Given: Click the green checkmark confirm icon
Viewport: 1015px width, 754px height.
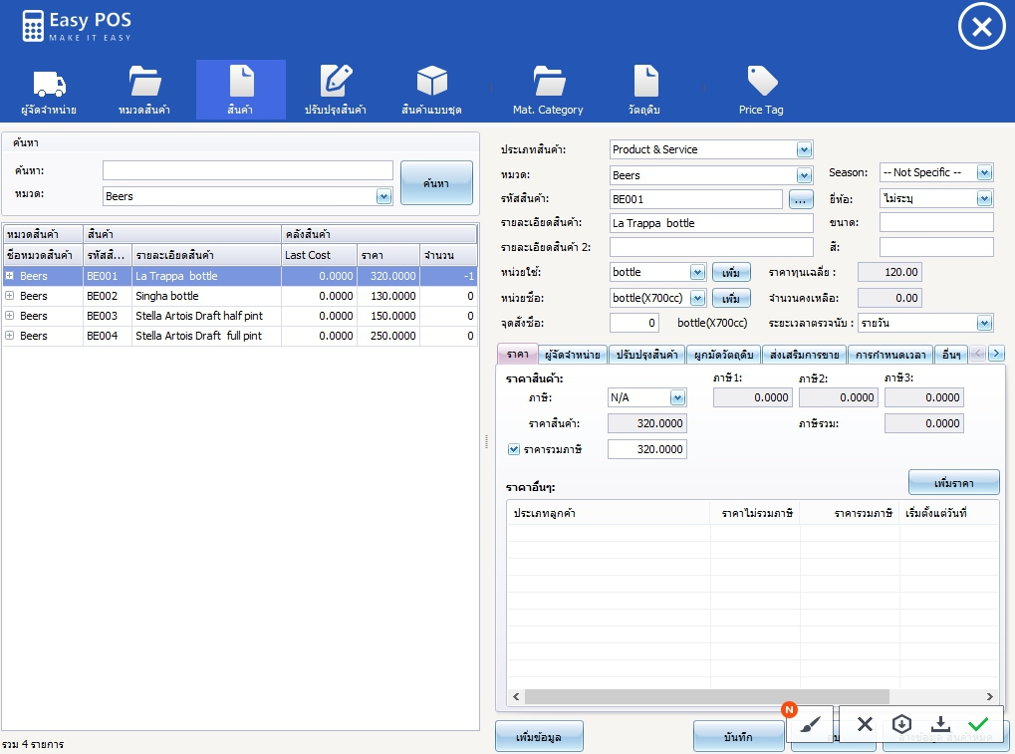Looking at the screenshot, I should tap(978, 724).
